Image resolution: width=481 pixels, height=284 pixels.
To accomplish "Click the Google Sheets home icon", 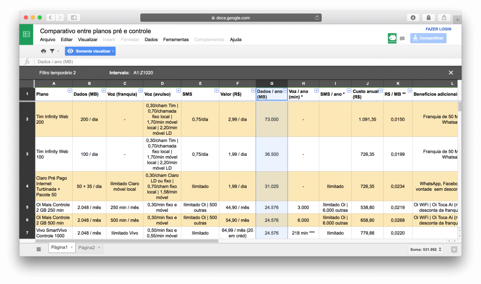I will tap(26, 35).
